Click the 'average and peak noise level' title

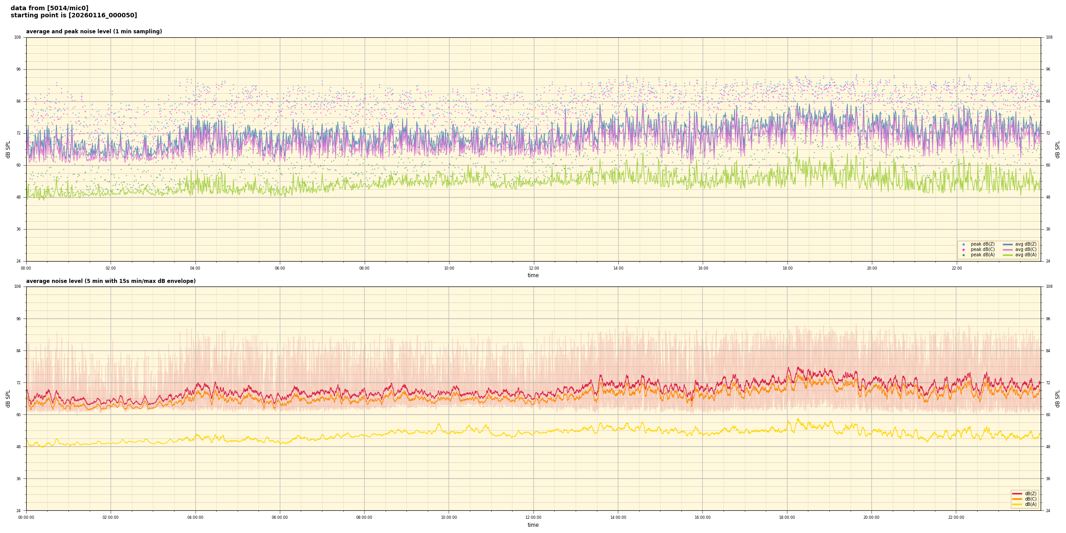click(x=94, y=32)
